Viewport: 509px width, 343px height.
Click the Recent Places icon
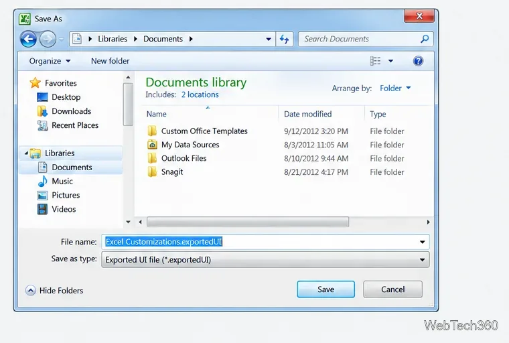click(42, 125)
